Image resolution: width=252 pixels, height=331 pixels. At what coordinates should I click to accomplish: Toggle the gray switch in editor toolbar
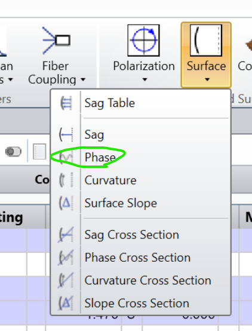coord(13,151)
